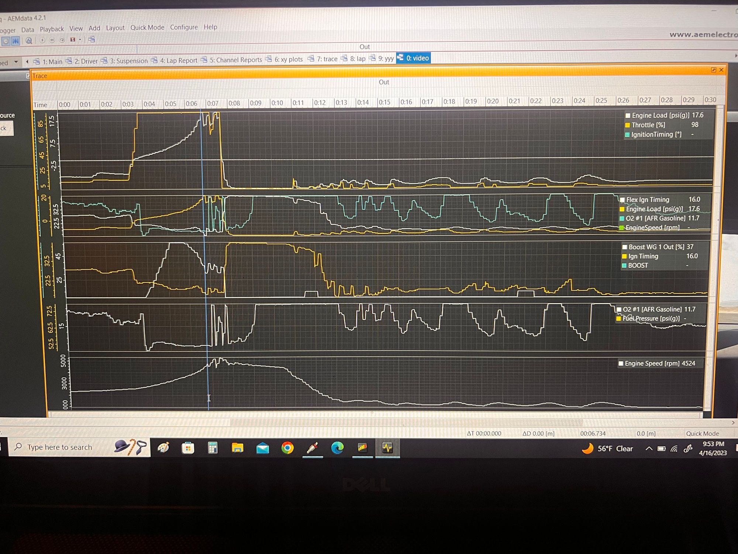The height and width of the screenshot is (554, 738).
Task: Click the trace panel pop-out icon
Action: pyautogui.click(x=713, y=70)
